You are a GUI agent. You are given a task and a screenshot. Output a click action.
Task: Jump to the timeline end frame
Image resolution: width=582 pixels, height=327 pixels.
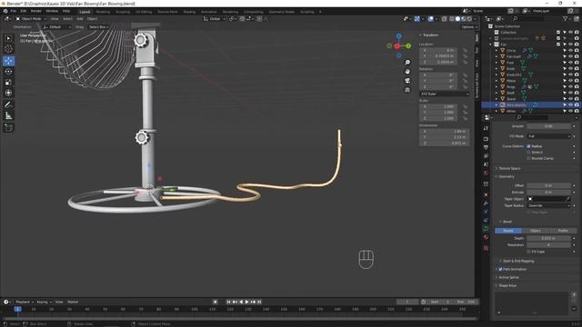(x=259, y=302)
